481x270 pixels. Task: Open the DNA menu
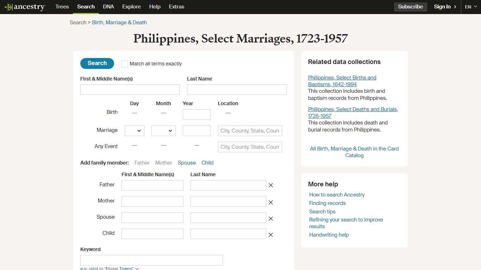[x=108, y=7]
